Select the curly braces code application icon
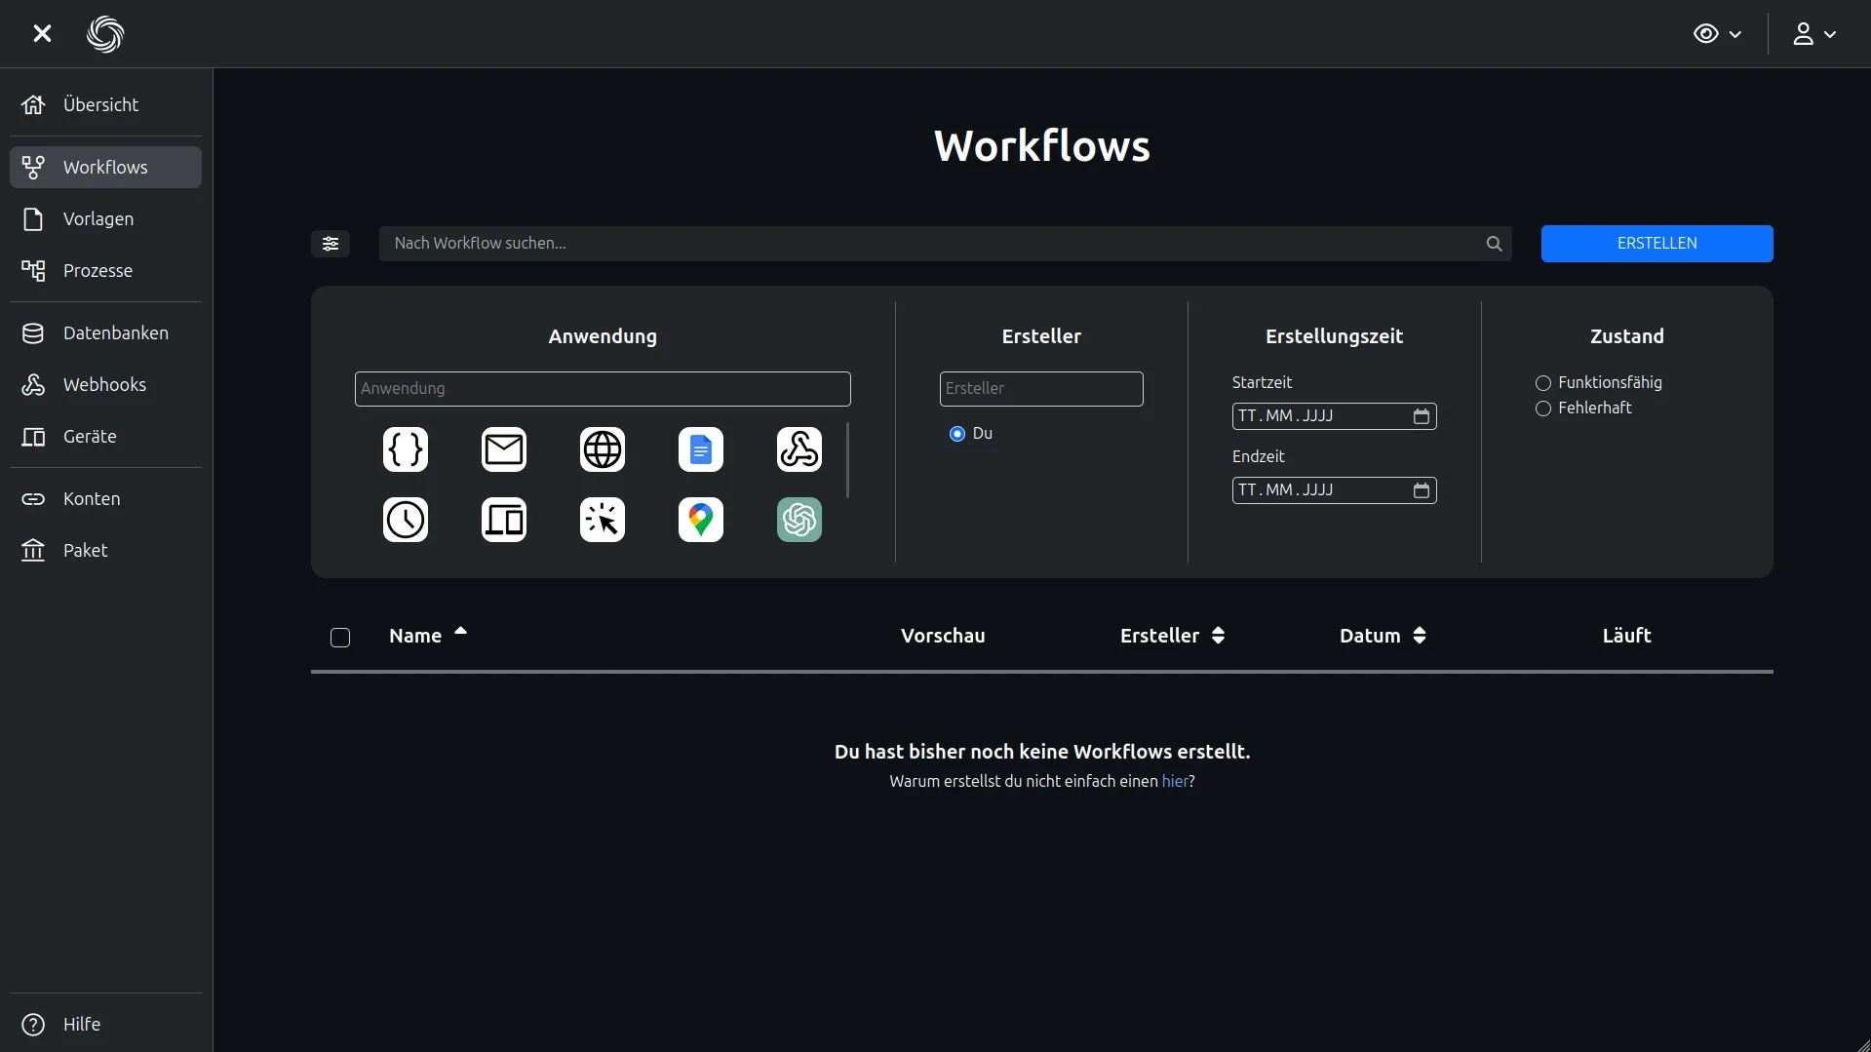1871x1052 pixels. click(406, 449)
